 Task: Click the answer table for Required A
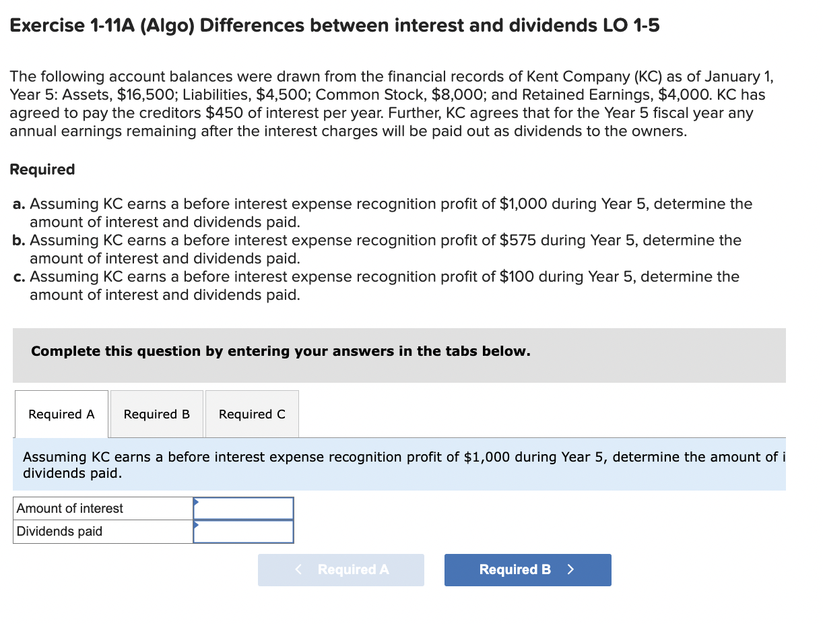click(154, 520)
